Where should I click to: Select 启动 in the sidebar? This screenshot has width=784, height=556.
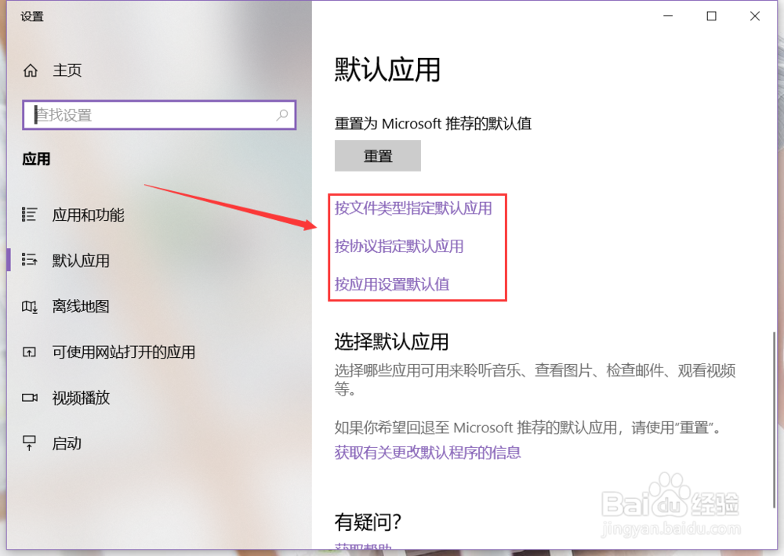point(67,443)
